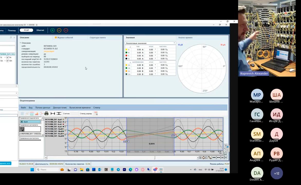Click the oscillogram horizontal scrollbar right arrow
This screenshot has height=185, width=301.
click(198, 158)
